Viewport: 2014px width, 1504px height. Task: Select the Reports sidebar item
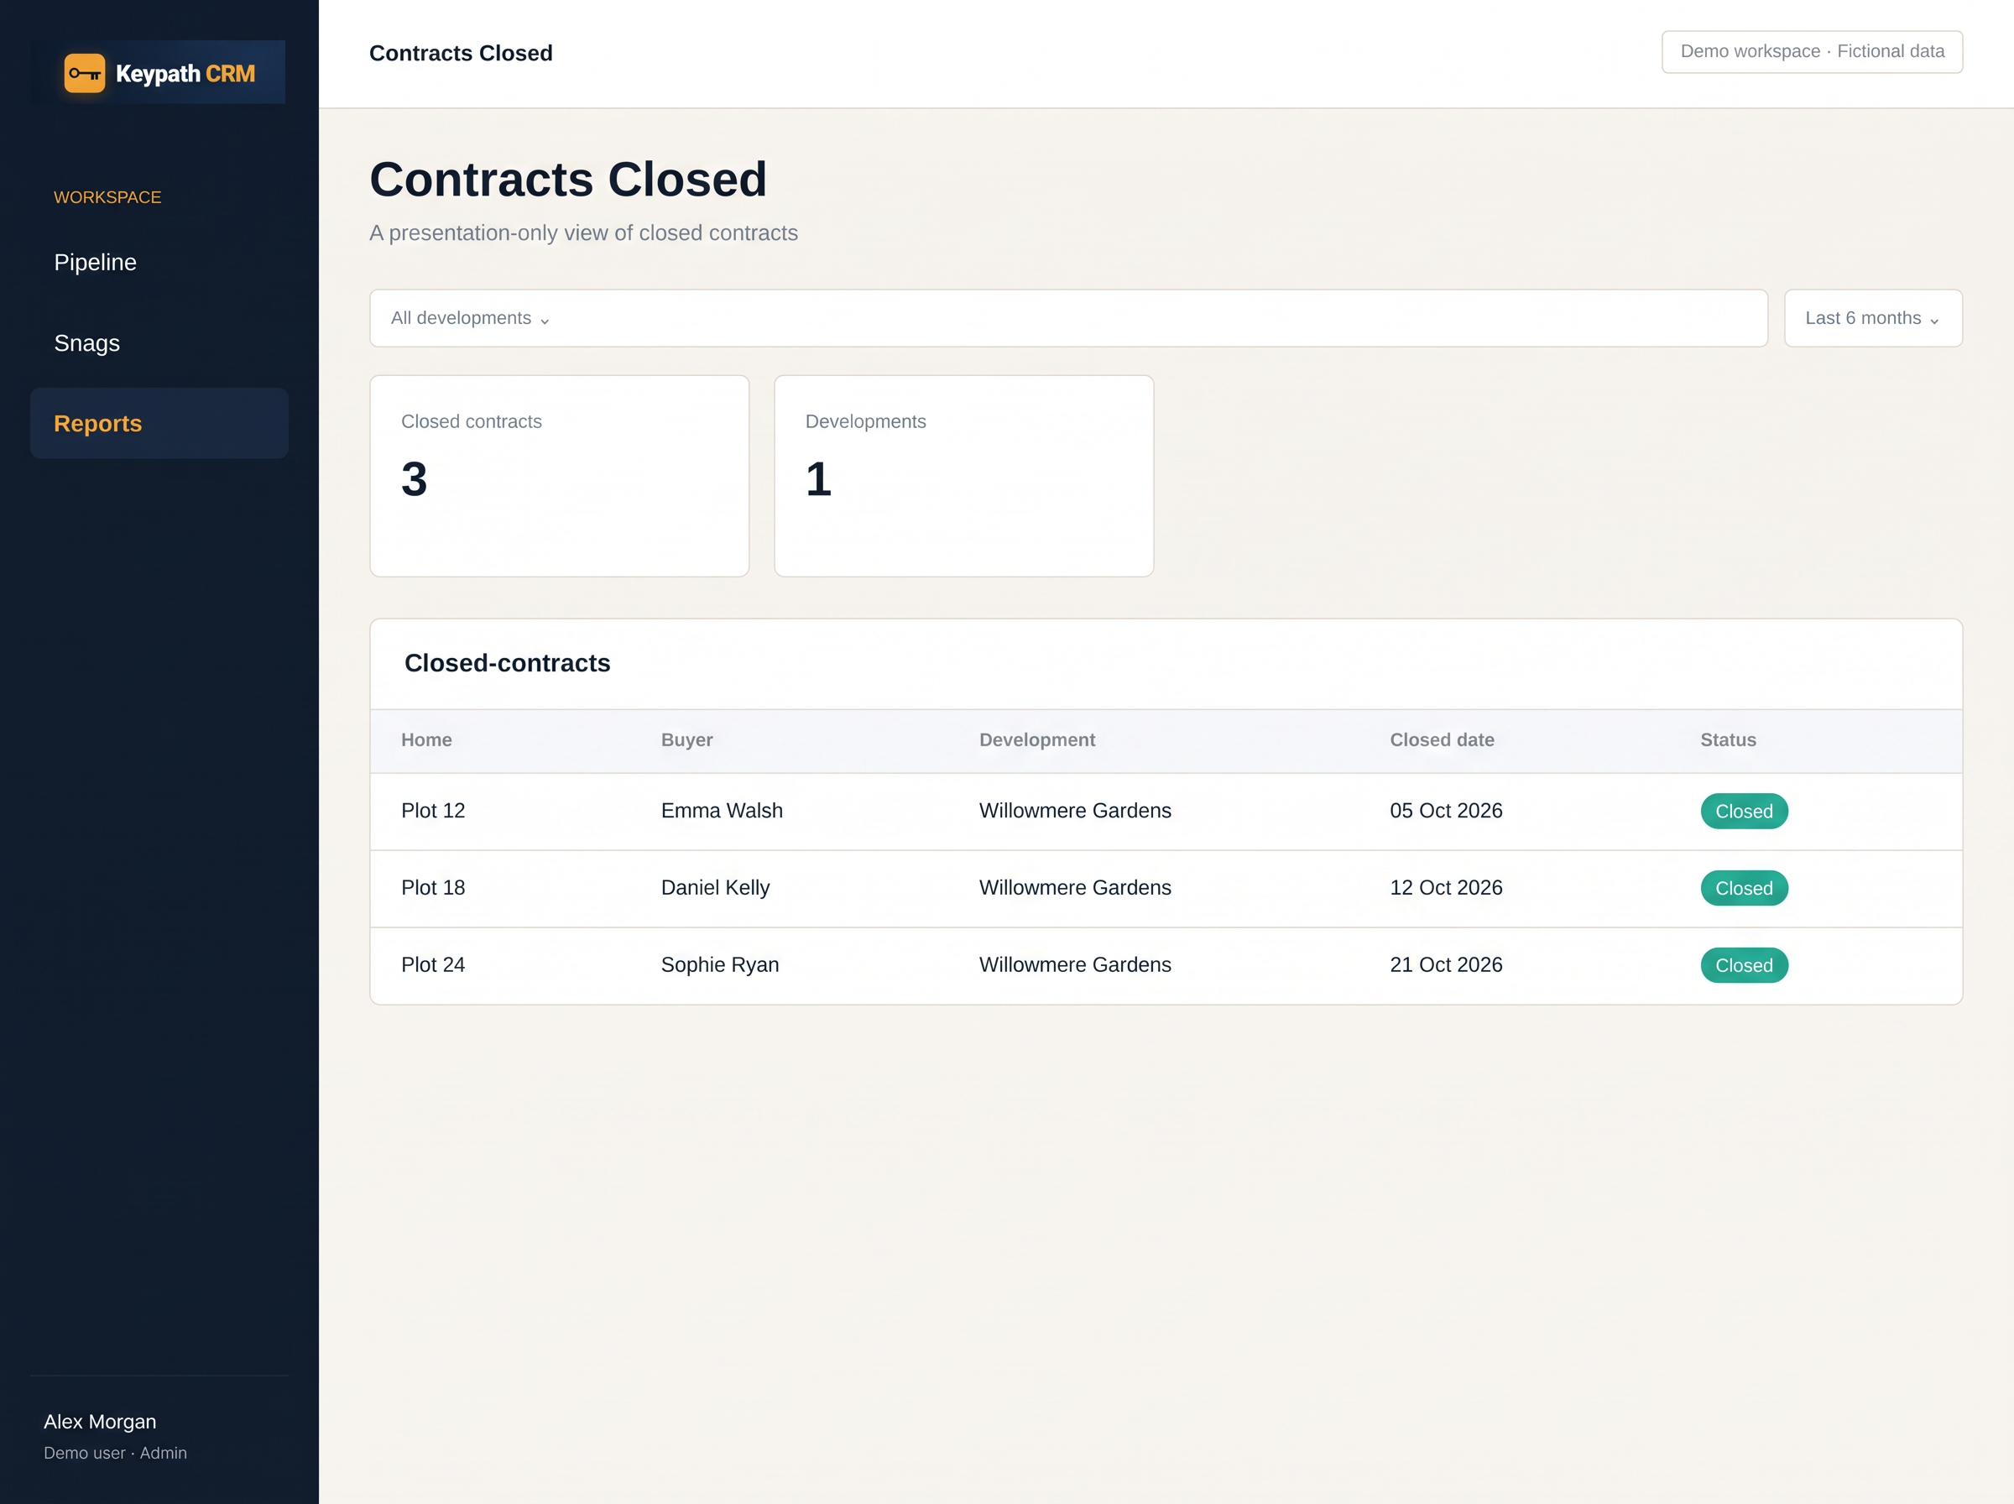pyautogui.click(x=159, y=423)
